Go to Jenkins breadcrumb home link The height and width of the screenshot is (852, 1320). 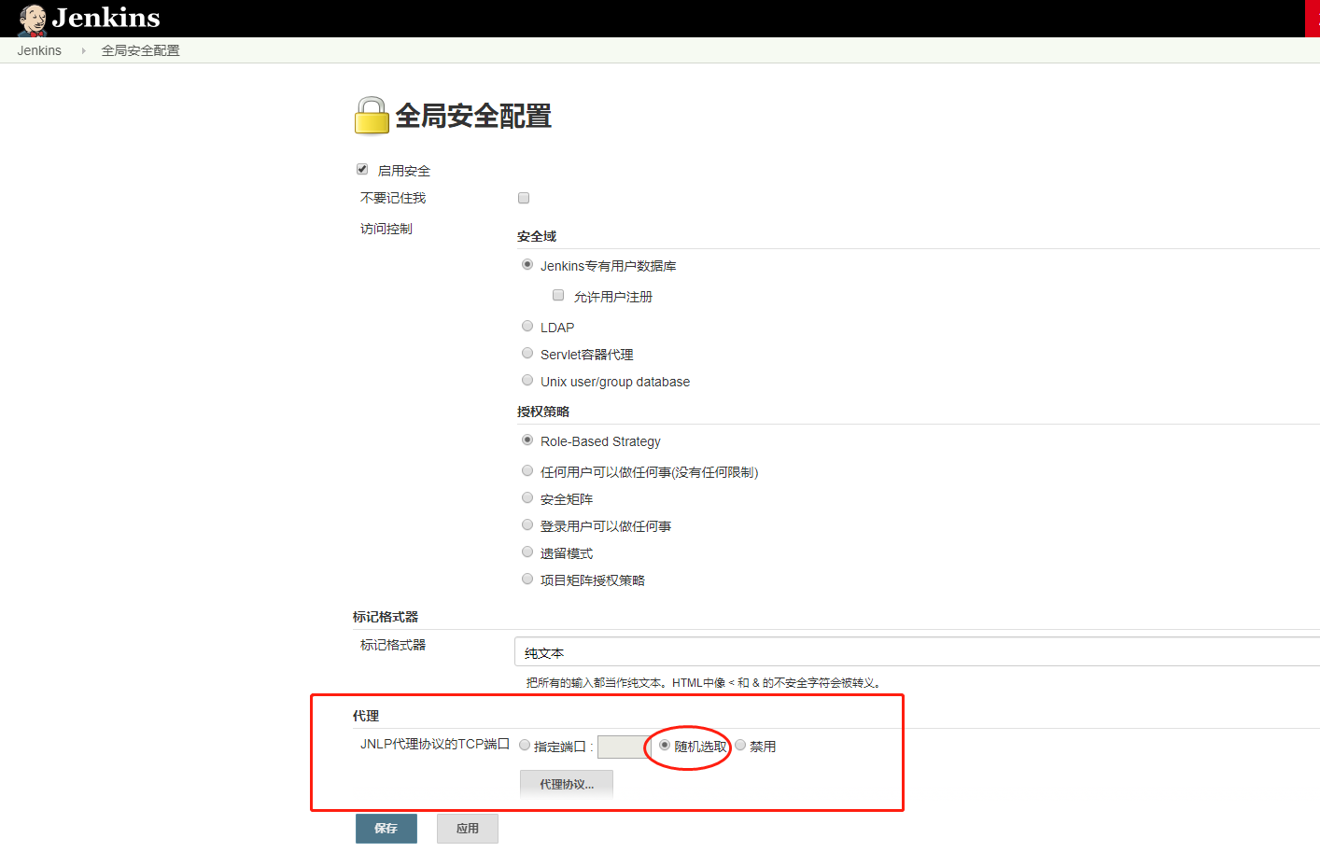pyautogui.click(x=39, y=50)
